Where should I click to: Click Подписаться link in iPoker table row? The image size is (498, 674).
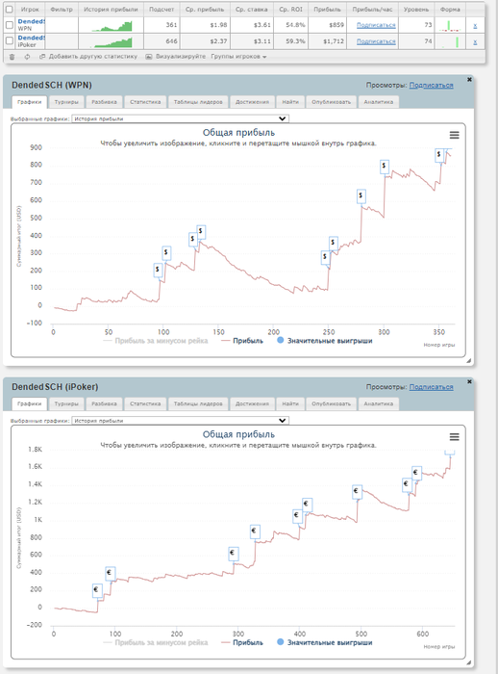tap(376, 41)
